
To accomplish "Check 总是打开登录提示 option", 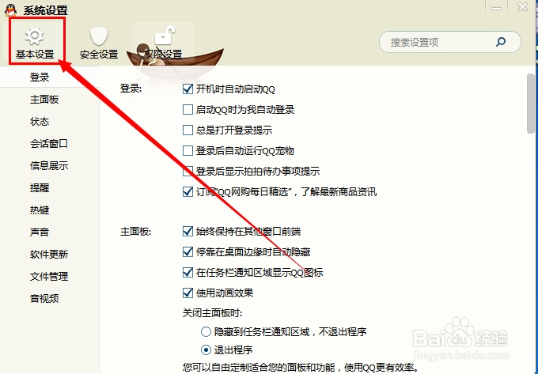I will pos(188,130).
